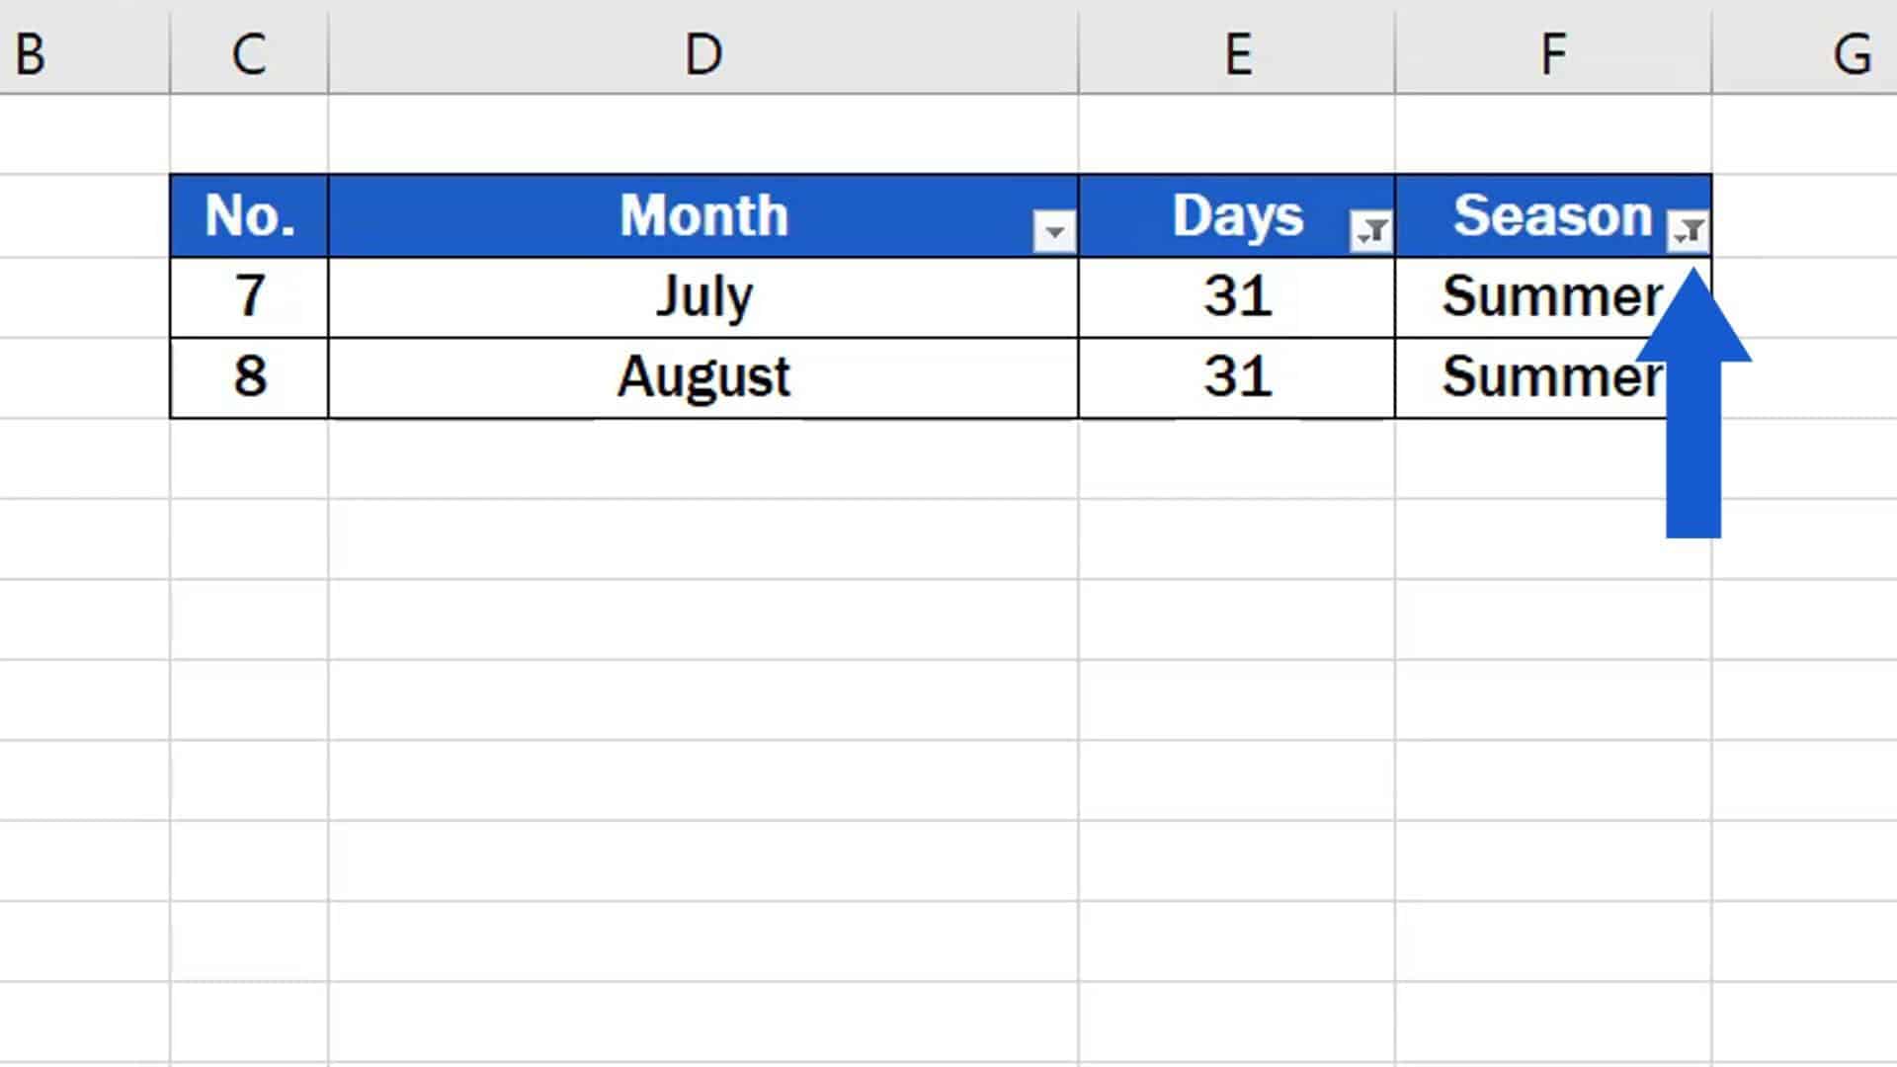Select the Summer cell in August row

pos(1553,378)
